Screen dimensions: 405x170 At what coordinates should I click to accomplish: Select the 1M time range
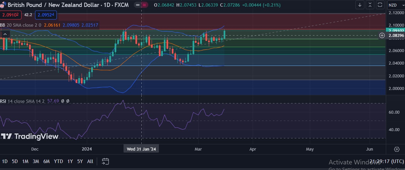[25, 161]
